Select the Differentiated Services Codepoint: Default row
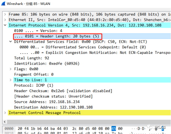The width and height of the screenshot is (171, 134). coord(95,47)
